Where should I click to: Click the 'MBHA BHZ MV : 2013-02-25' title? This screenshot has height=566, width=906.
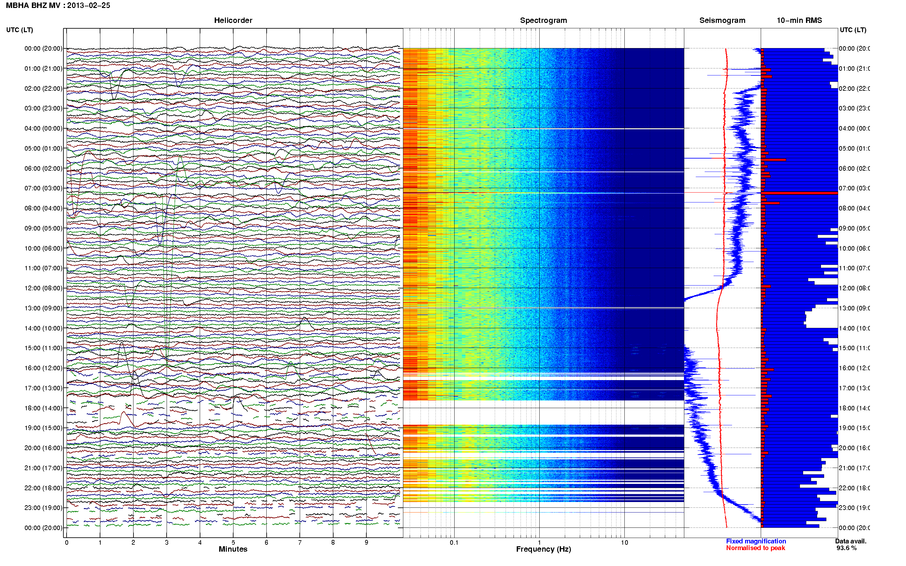point(58,5)
